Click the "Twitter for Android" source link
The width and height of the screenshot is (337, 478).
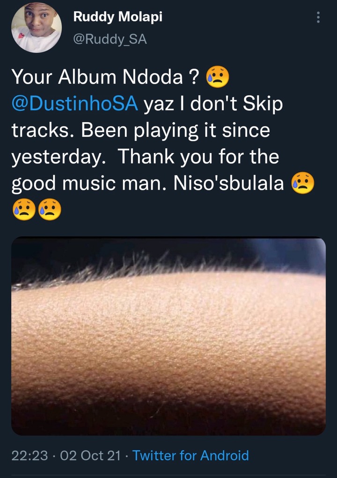tap(190, 456)
